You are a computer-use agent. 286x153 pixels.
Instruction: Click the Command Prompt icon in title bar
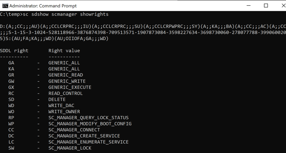(5, 6)
